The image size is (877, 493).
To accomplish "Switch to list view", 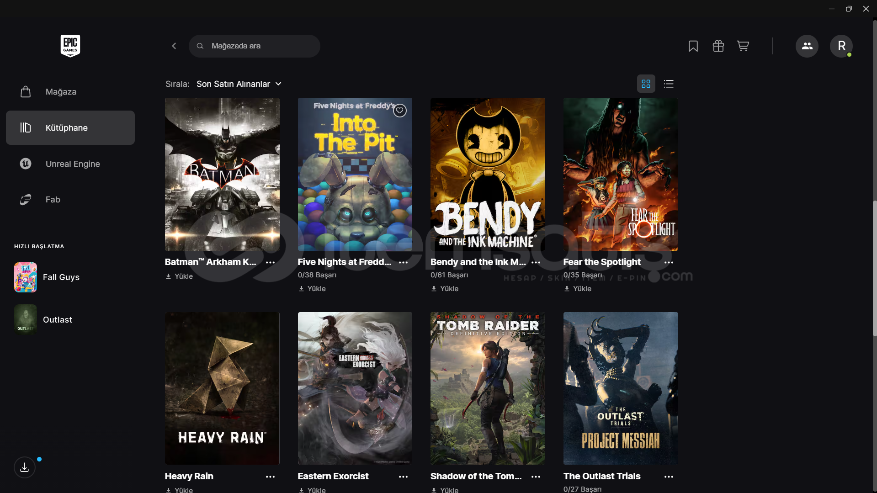I will (x=669, y=84).
